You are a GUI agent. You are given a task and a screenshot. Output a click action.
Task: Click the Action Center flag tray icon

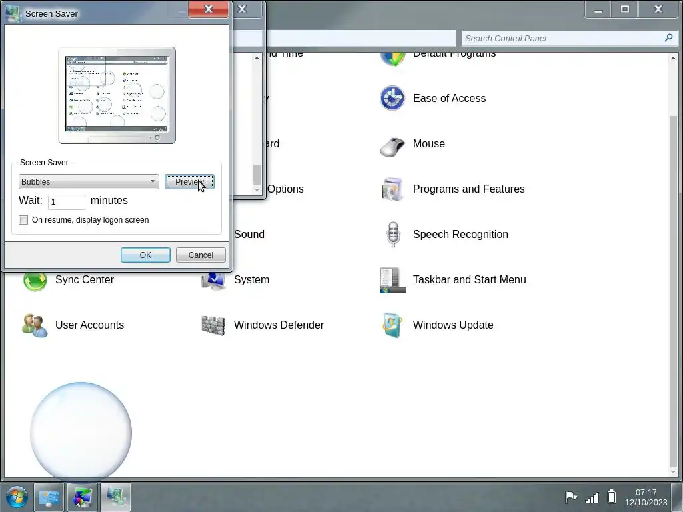571,497
